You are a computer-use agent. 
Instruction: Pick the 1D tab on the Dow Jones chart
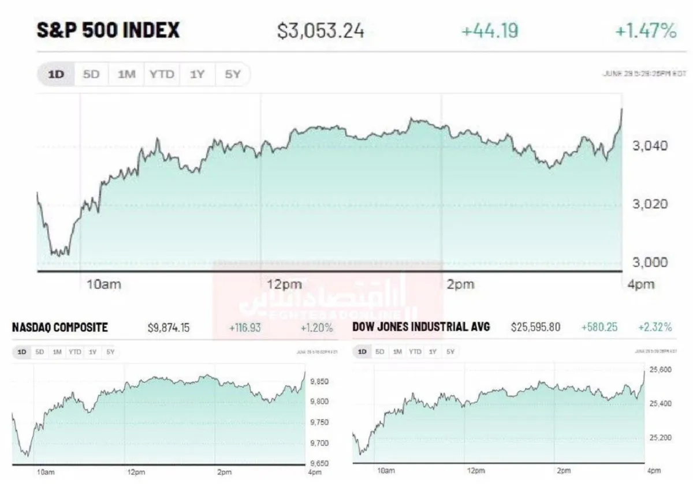[362, 351]
